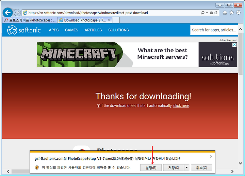Open the GAMES menu
Image resolution: width=245 pixels, height=176 pixels.
(71, 30)
